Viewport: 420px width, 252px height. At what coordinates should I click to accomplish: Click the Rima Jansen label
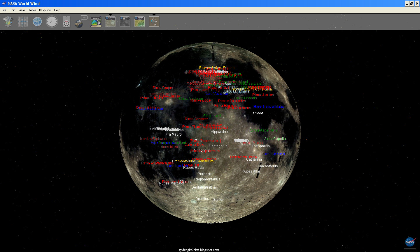pyautogui.click(x=263, y=95)
